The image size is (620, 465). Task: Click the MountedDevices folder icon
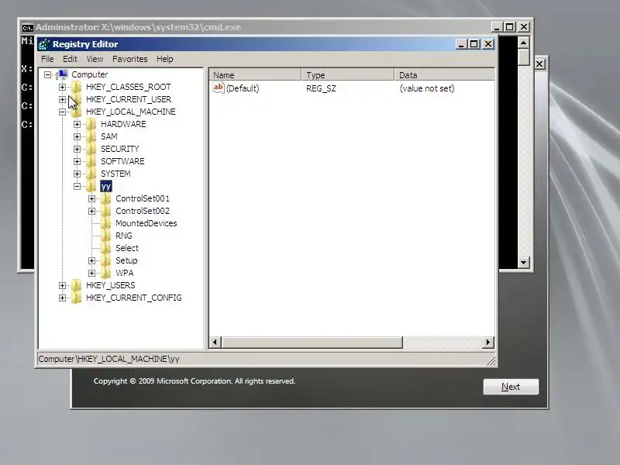(x=105, y=223)
